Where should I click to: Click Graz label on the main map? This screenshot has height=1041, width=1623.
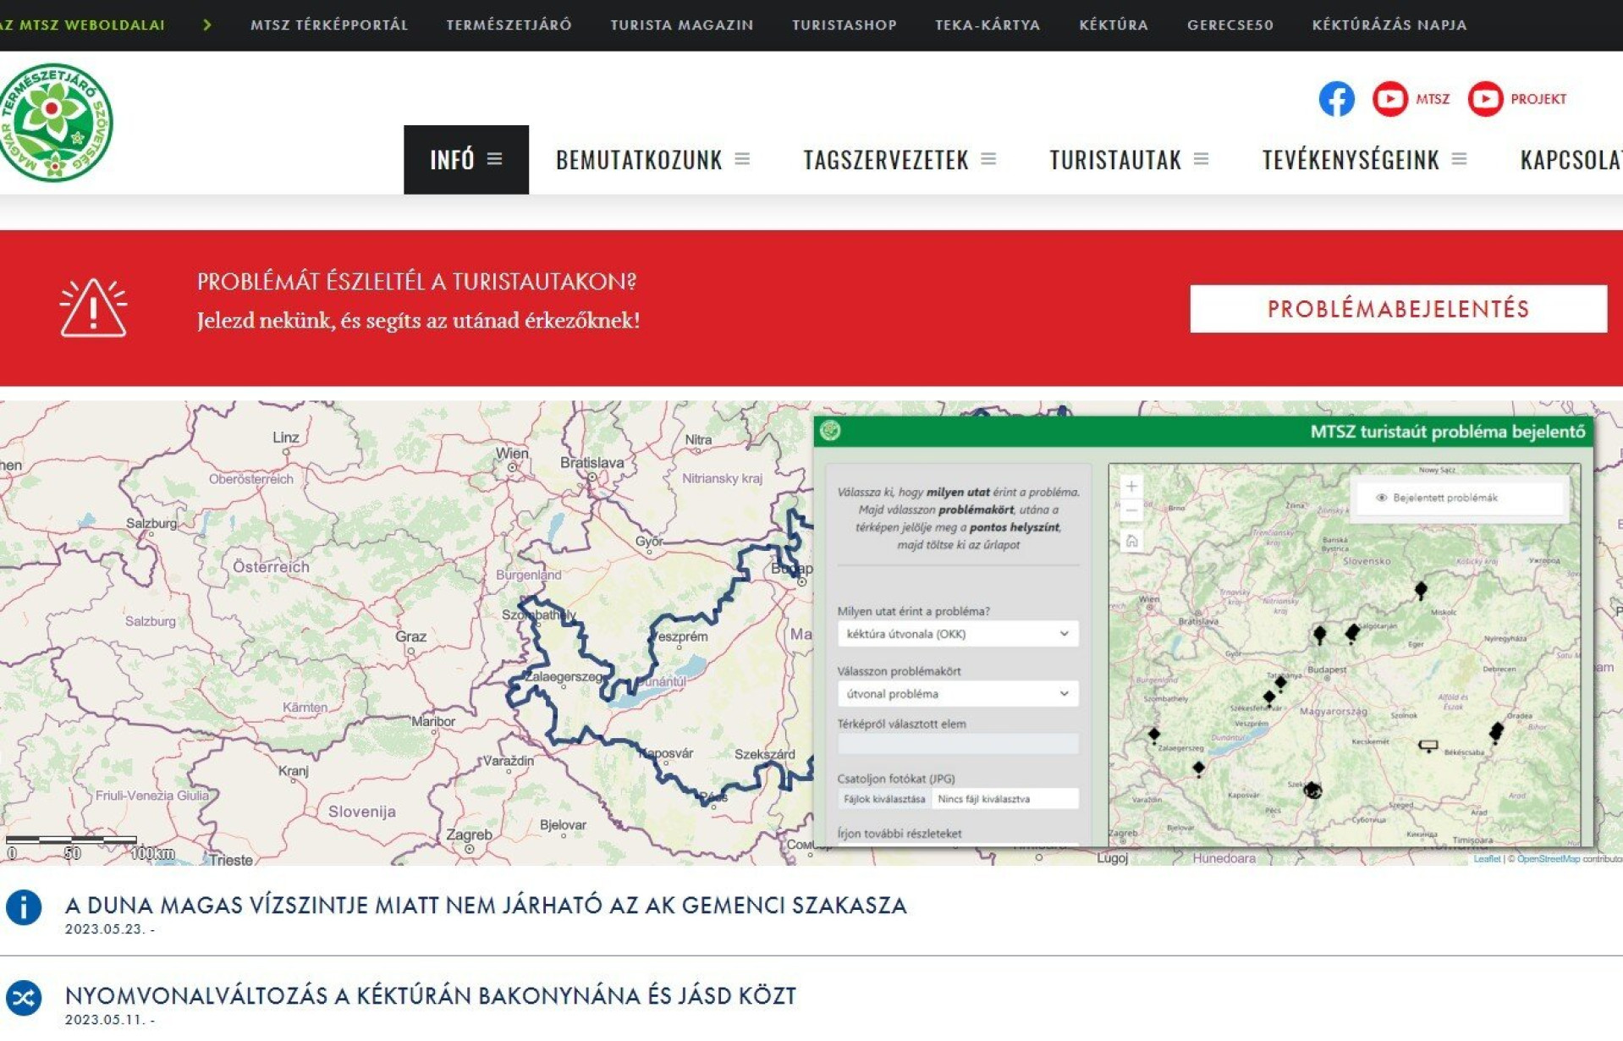pos(410,636)
